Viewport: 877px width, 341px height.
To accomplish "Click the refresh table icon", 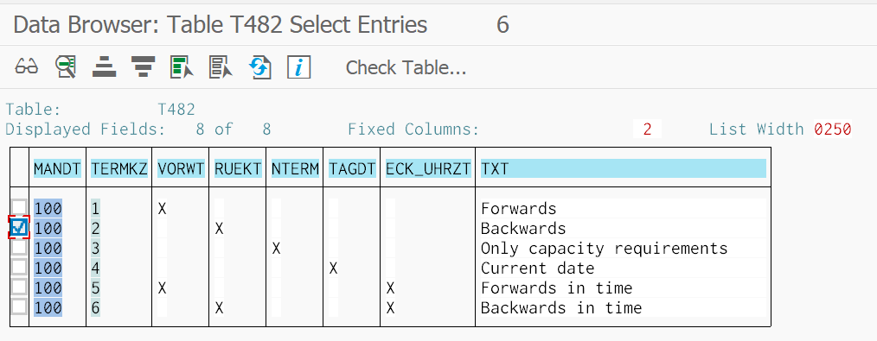I will pyautogui.click(x=260, y=67).
